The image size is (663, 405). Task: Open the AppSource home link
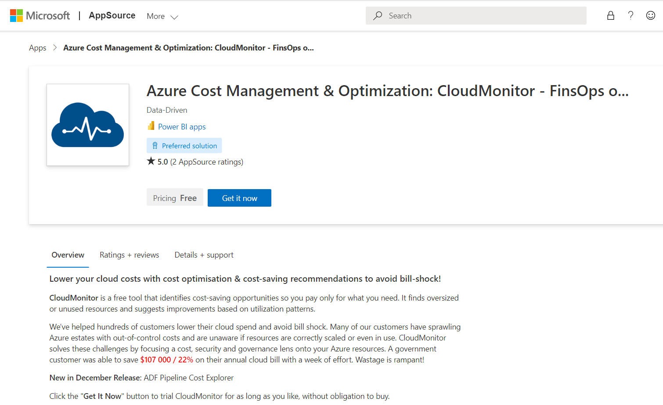[x=112, y=16]
